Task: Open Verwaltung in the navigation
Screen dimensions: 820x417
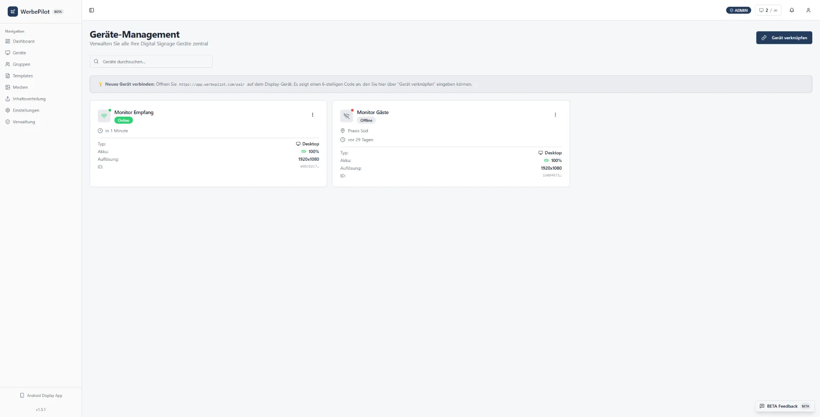Action: [x=24, y=122]
